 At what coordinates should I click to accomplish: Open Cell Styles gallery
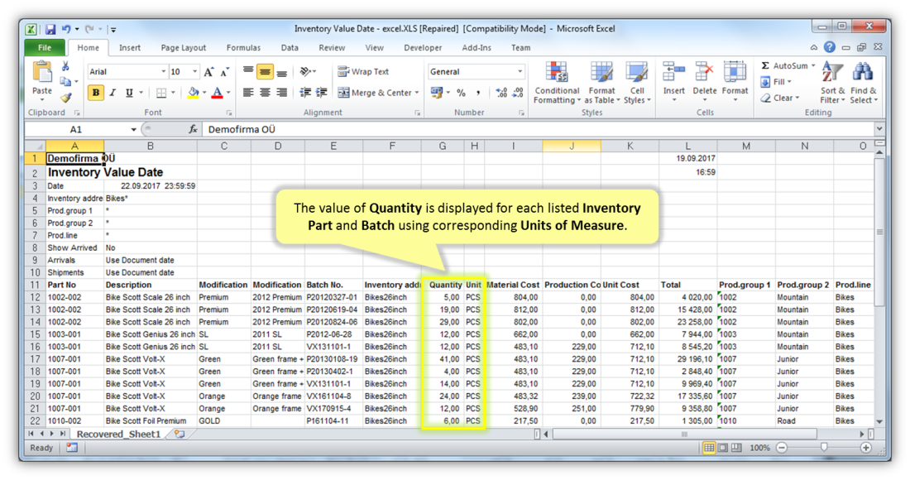click(637, 83)
